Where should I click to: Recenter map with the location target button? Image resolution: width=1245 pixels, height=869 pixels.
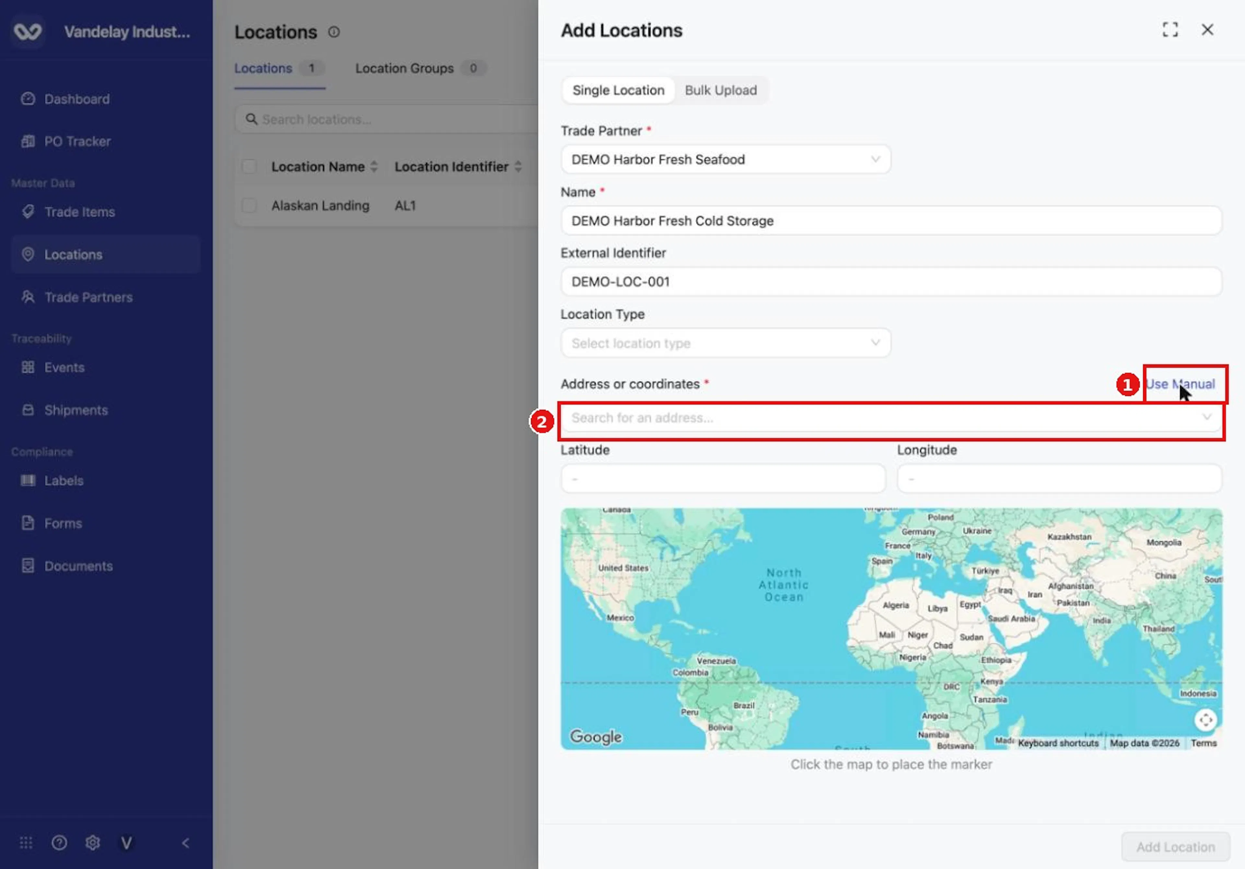1205,720
